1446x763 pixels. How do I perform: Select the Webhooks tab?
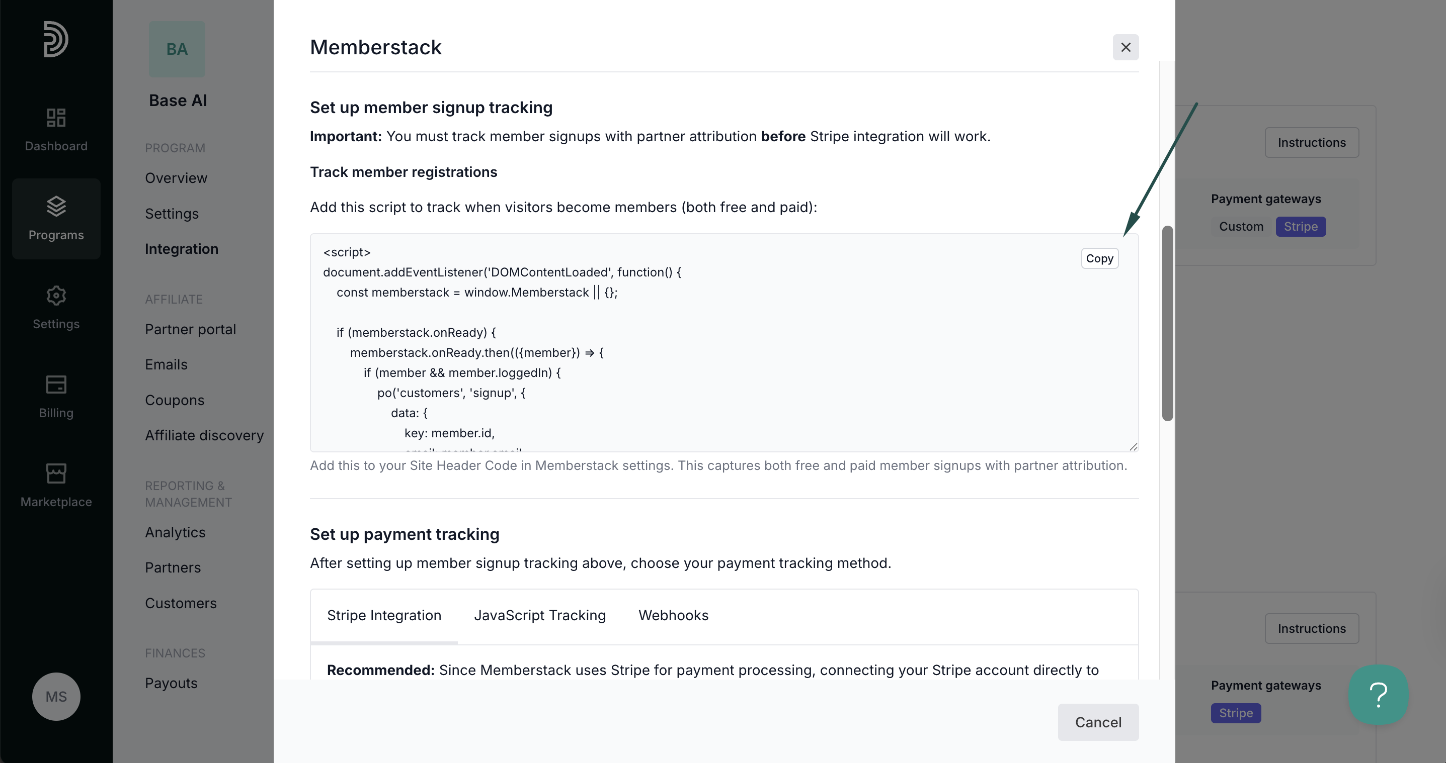click(673, 615)
